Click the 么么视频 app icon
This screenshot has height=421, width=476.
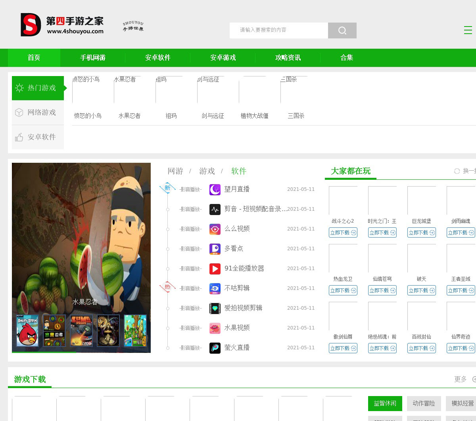[x=215, y=229]
